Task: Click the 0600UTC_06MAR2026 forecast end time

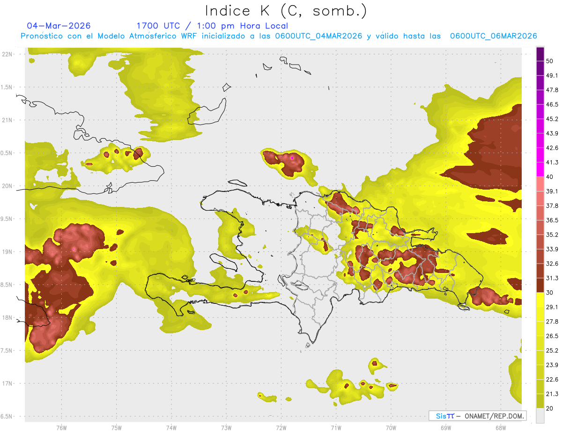Action: click(493, 36)
